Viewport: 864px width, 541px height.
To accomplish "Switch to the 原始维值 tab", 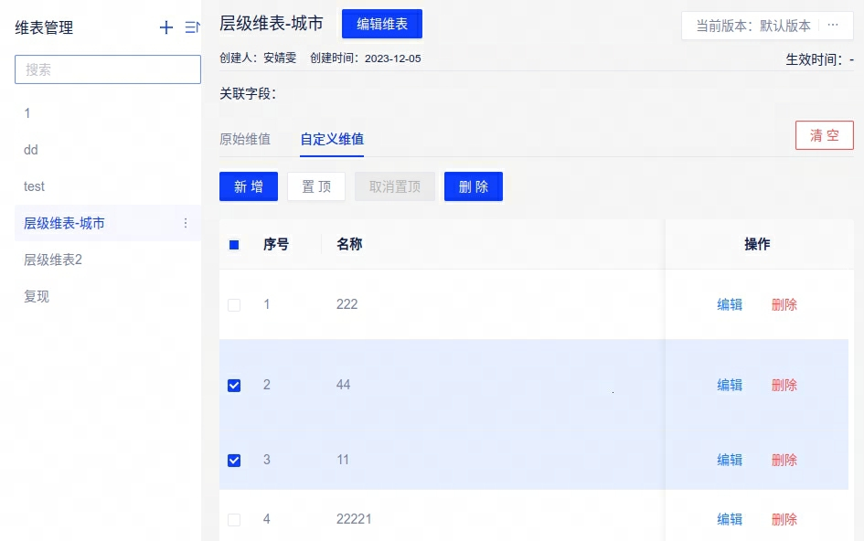I will click(x=245, y=140).
